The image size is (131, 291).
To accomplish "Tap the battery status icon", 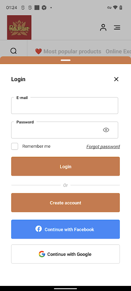I will coord(121,8).
